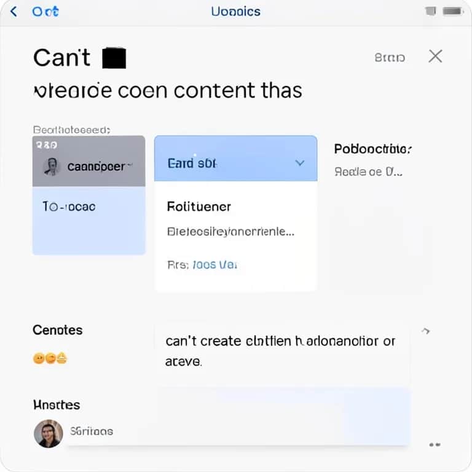
Task: Open the loos Vai blue link
Action: pos(214,265)
